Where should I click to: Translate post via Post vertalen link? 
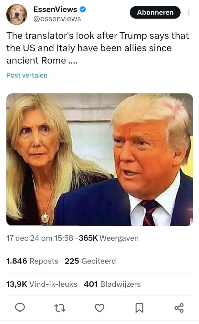click(27, 75)
